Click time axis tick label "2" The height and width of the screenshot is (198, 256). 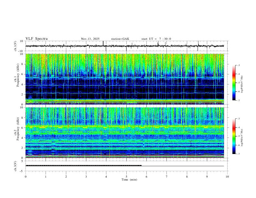[66, 177]
